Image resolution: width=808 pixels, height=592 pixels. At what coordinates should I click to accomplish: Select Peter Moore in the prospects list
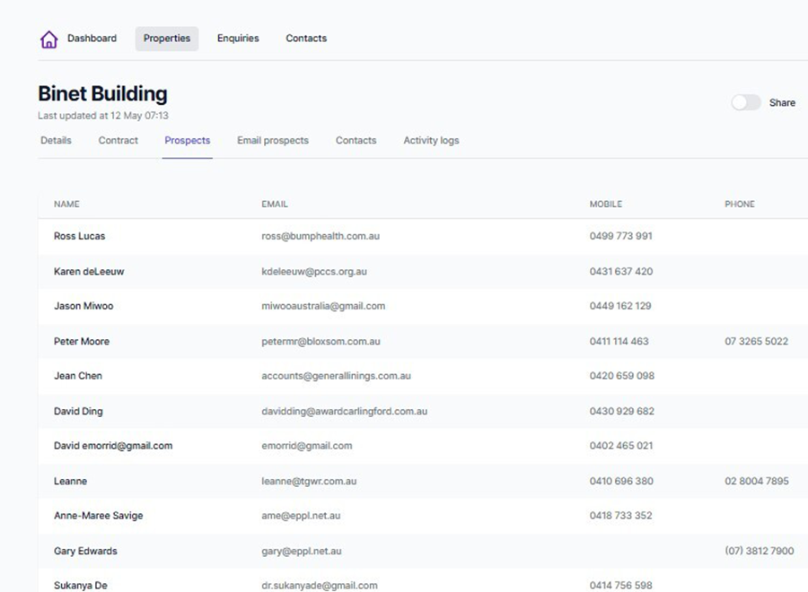(81, 342)
